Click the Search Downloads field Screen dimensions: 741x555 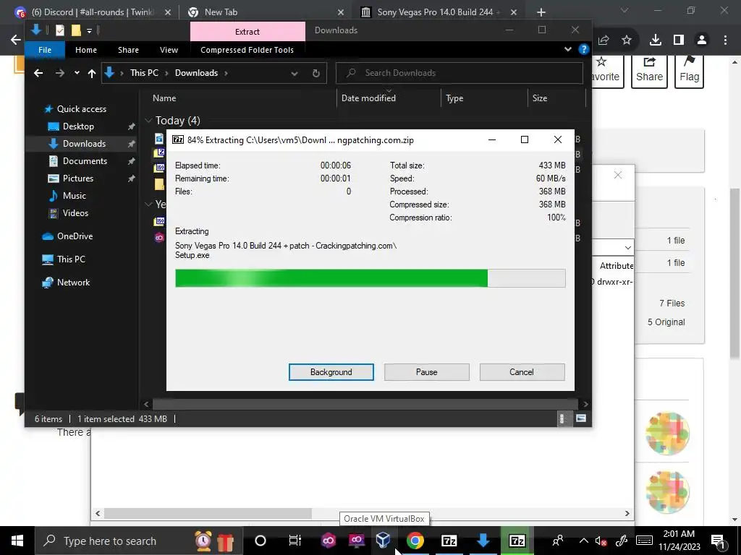(x=459, y=73)
